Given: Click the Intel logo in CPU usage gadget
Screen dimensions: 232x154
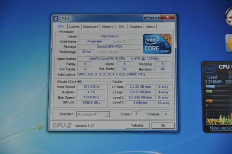Looking at the screenshot, I should click(x=210, y=69).
